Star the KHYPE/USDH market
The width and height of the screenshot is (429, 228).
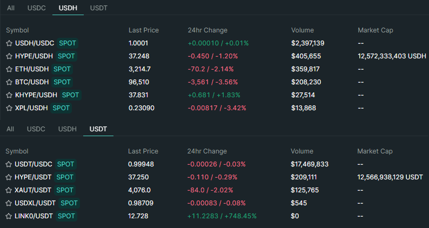pyautogui.click(x=9, y=95)
